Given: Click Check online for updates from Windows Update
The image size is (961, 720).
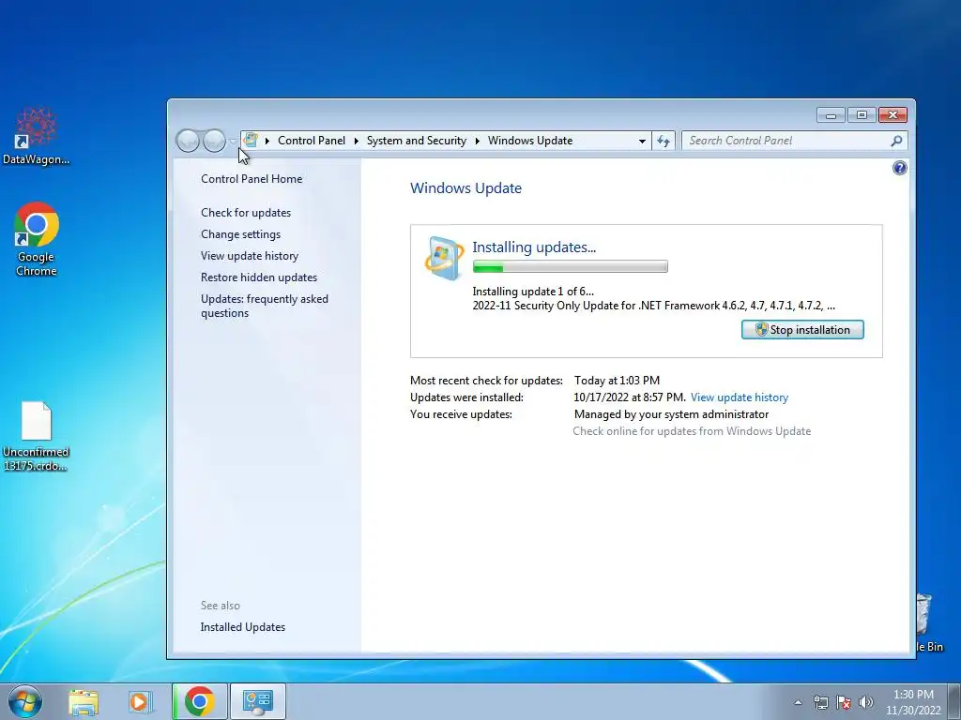Looking at the screenshot, I should 692,431.
